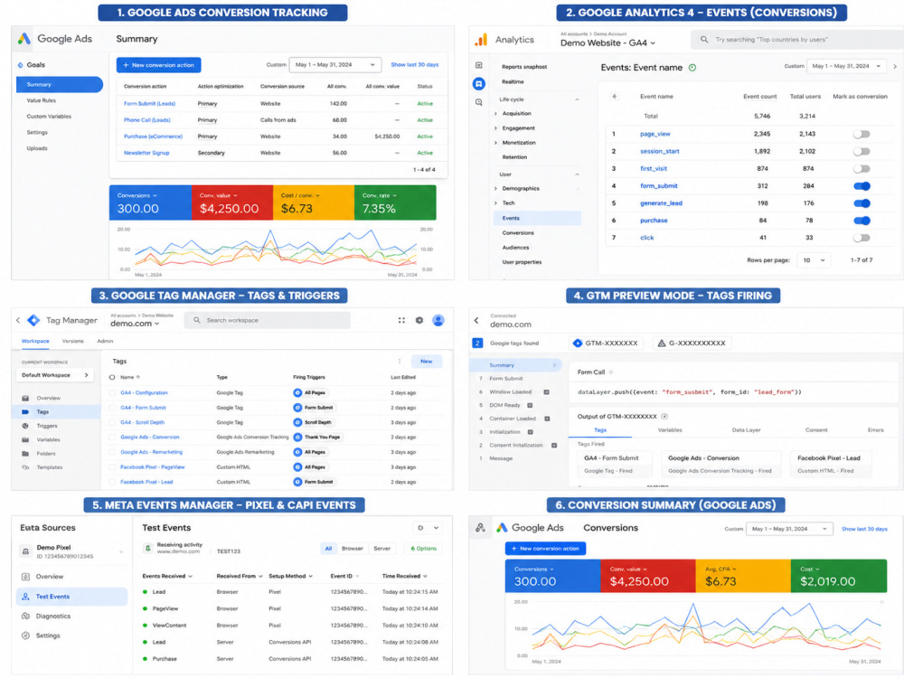Click the Demo Pixel icon in Data Sources
904x678 pixels.
coord(25,551)
